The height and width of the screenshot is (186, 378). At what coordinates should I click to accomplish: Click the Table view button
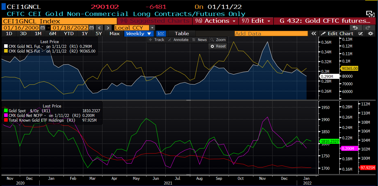pyautogui.click(x=182, y=34)
